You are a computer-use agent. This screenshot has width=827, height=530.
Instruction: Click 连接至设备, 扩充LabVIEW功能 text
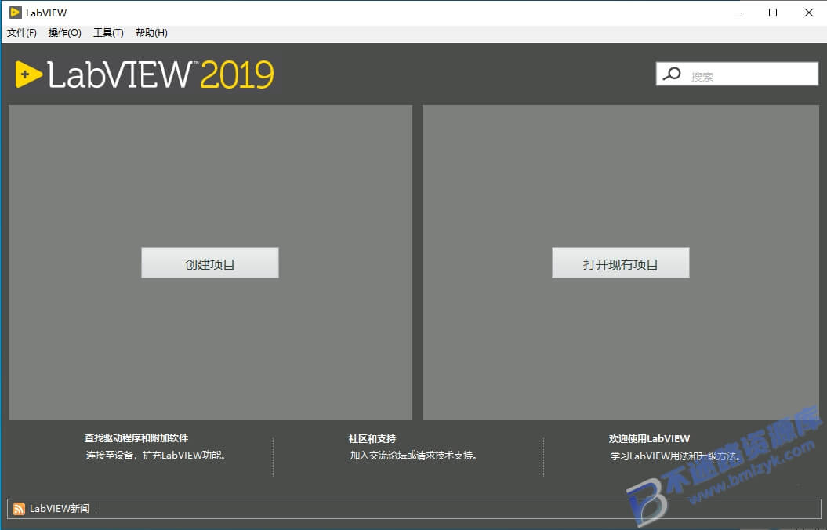(157, 455)
